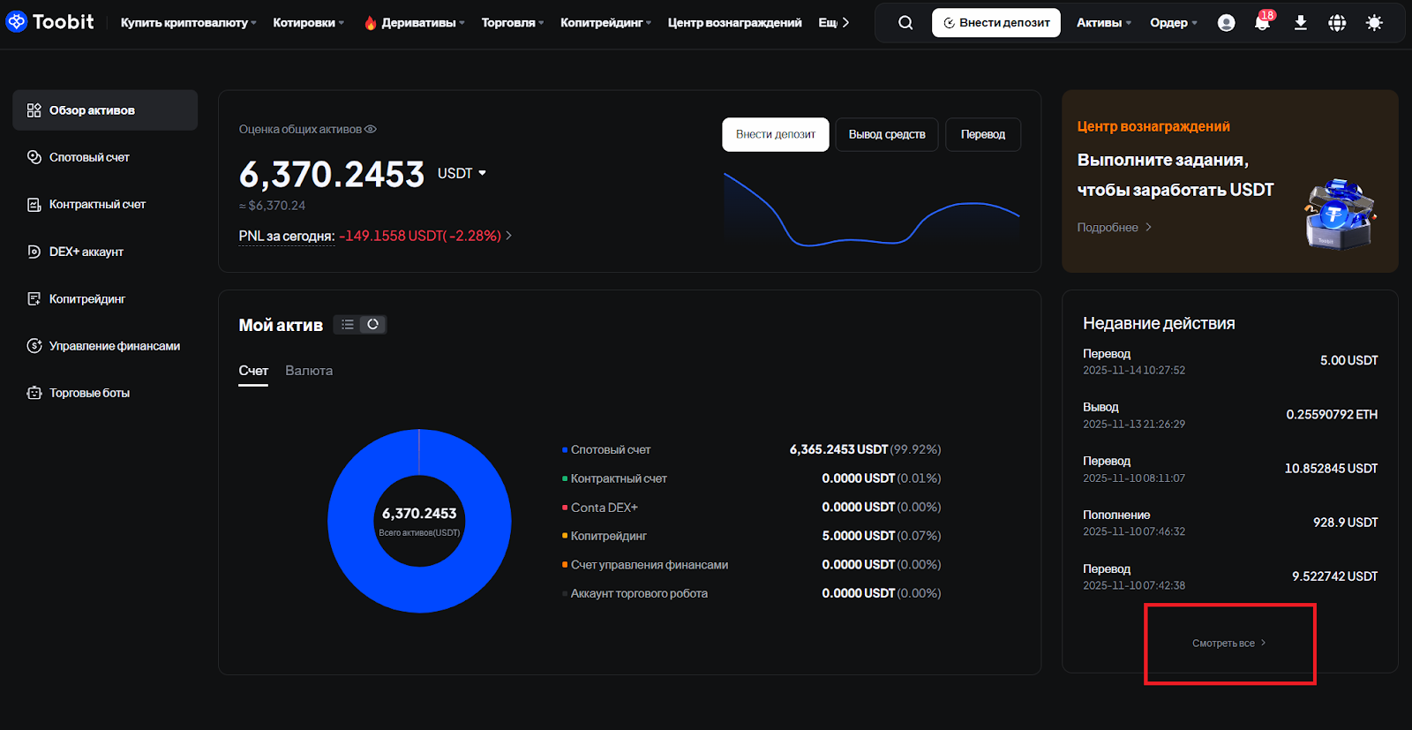The height and width of the screenshot is (730, 1412).
Task: Click the download app icon
Action: pyautogui.click(x=1300, y=23)
